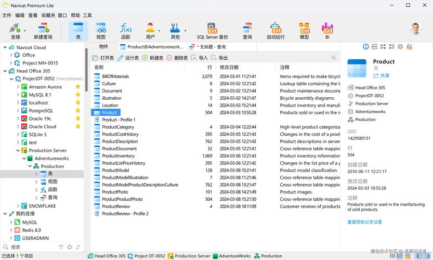Open the View (视图) toolbar icon

click(x=101, y=31)
